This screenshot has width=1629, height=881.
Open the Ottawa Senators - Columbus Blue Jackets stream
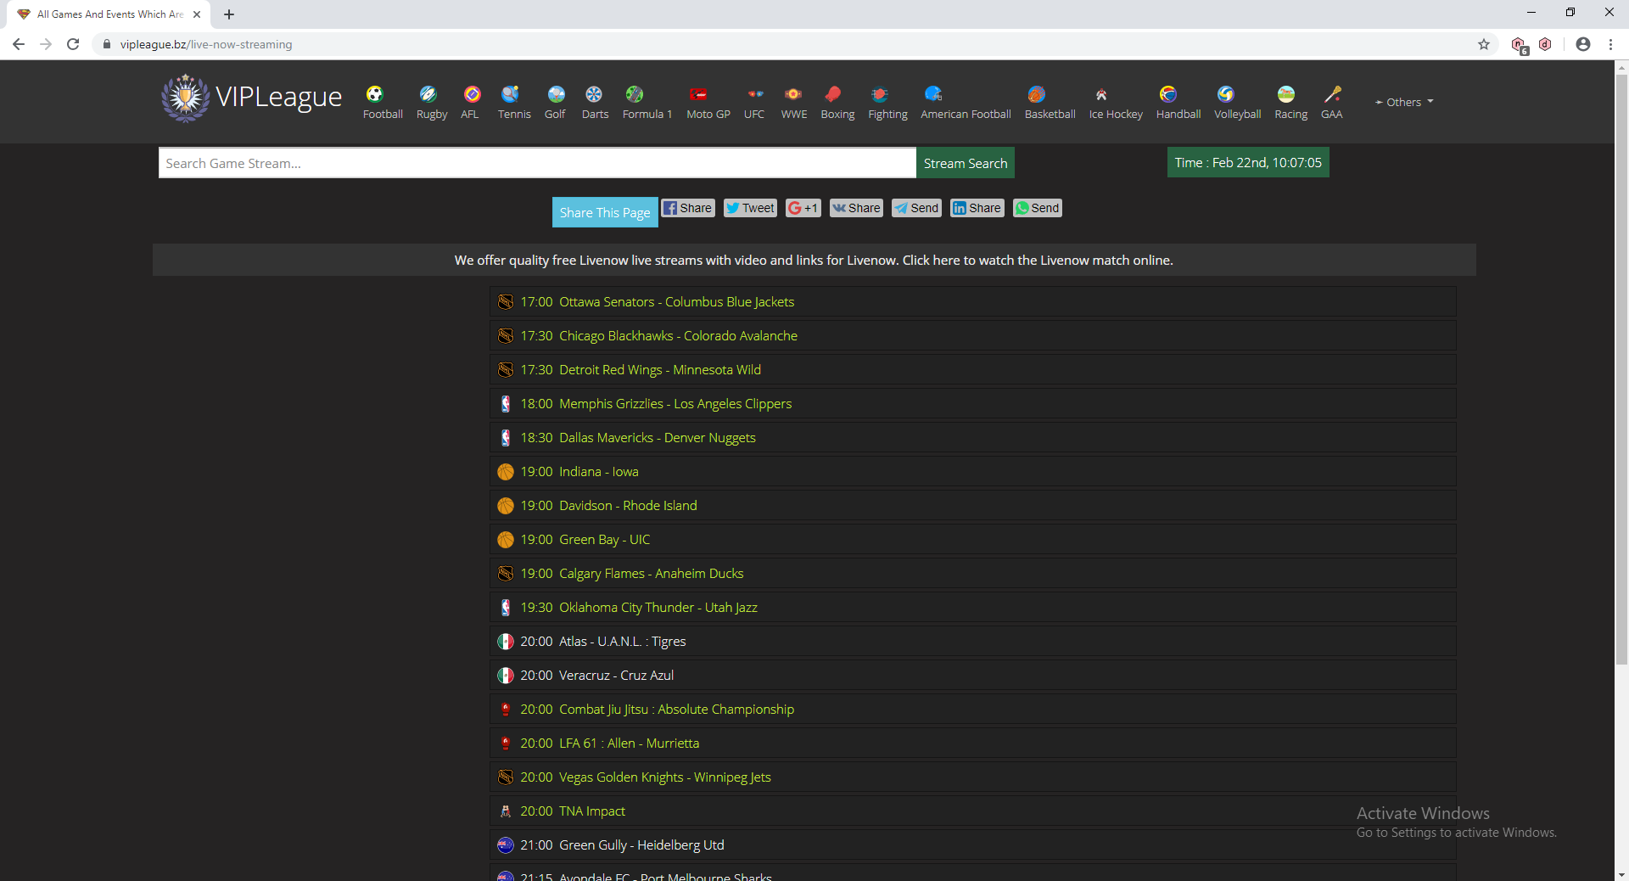[x=676, y=301]
